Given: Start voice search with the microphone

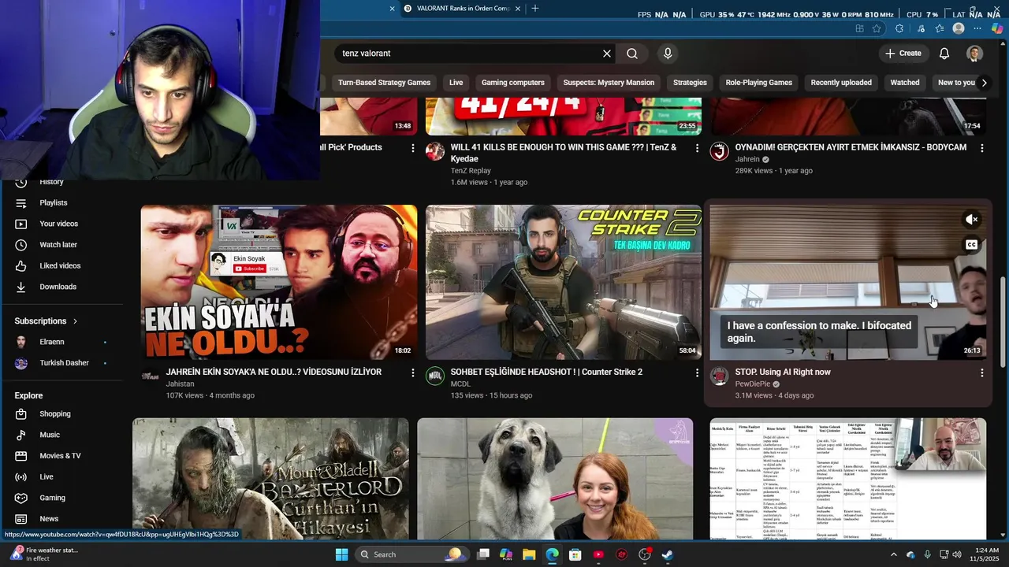Looking at the screenshot, I should [x=668, y=54].
